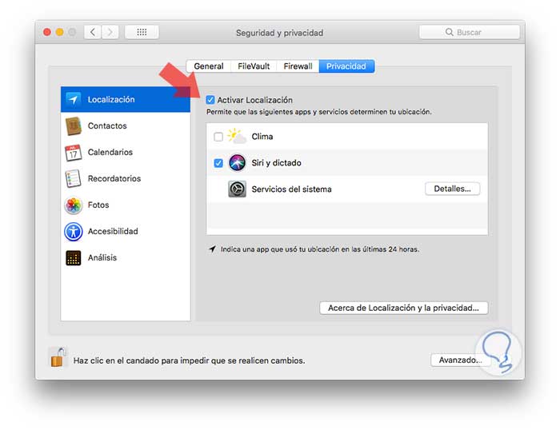Viewport: 560px width, 430px height.
Task: Enable location for Clima checkbox
Action: [218, 137]
